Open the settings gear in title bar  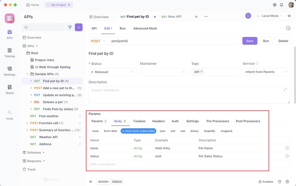pyautogui.click(x=275, y=5)
